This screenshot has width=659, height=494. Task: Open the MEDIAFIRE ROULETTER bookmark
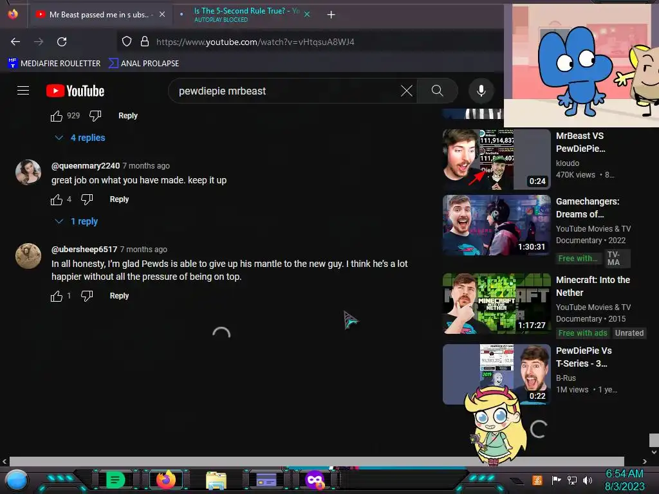(54, 64)
